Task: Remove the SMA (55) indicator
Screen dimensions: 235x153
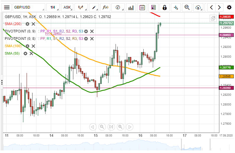Action: click(31, 53)
